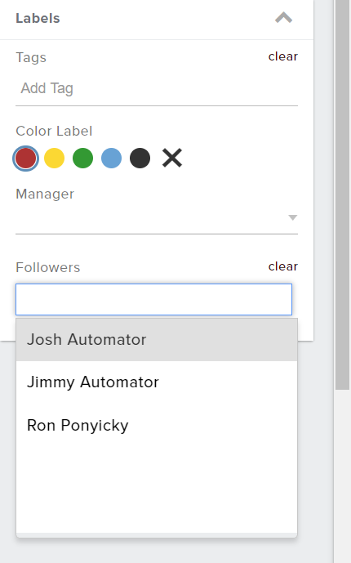The height and width of the screenshot is (563, 351).
Task: Click the Labels panel header title
Action: click(38, 18)
